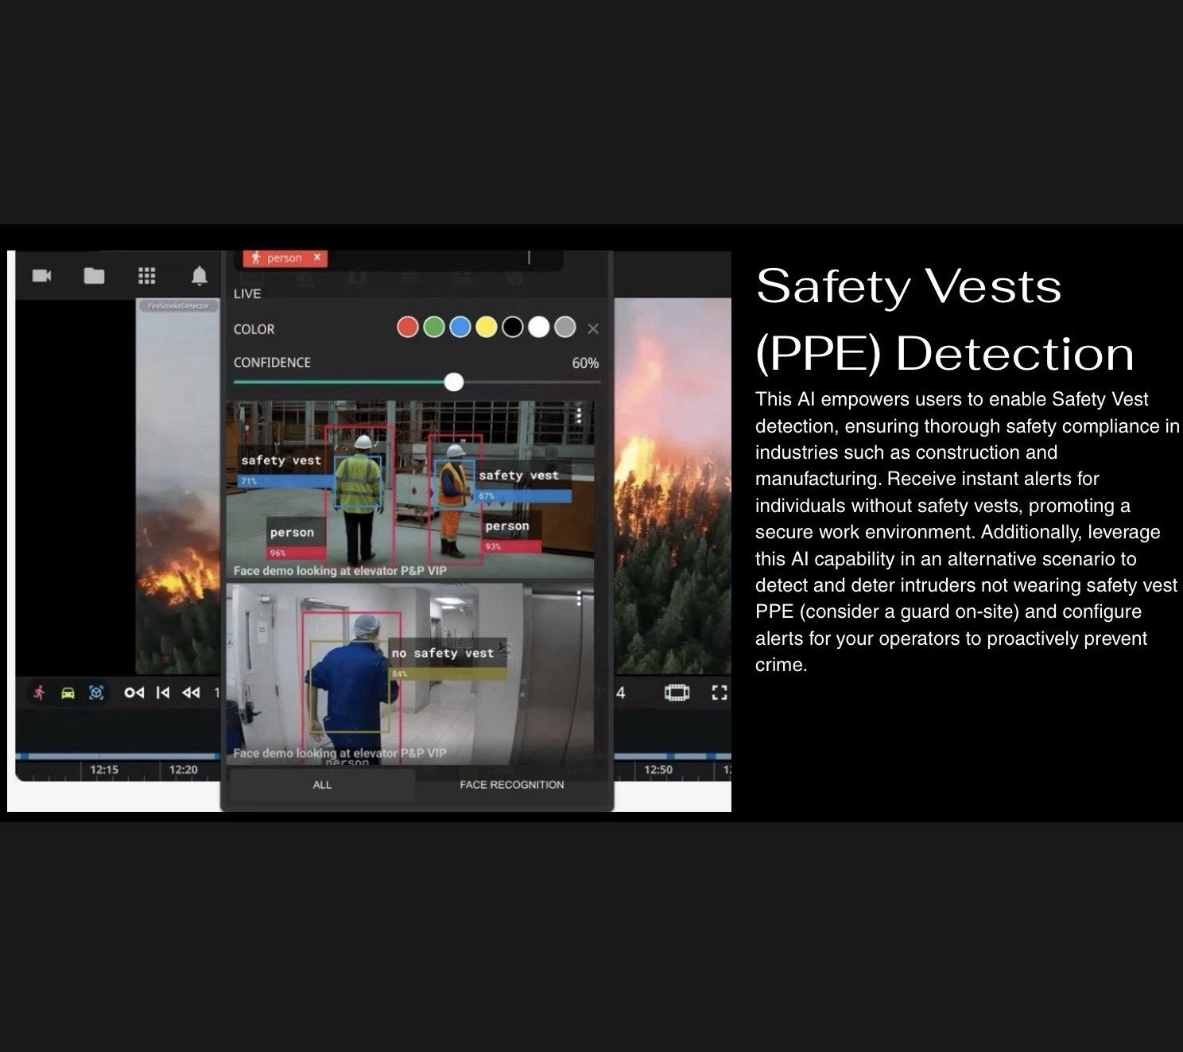Switch to the FACE RECOGNITION tab
Viewport: 1183px width, 1052px height.
(512, 785)
